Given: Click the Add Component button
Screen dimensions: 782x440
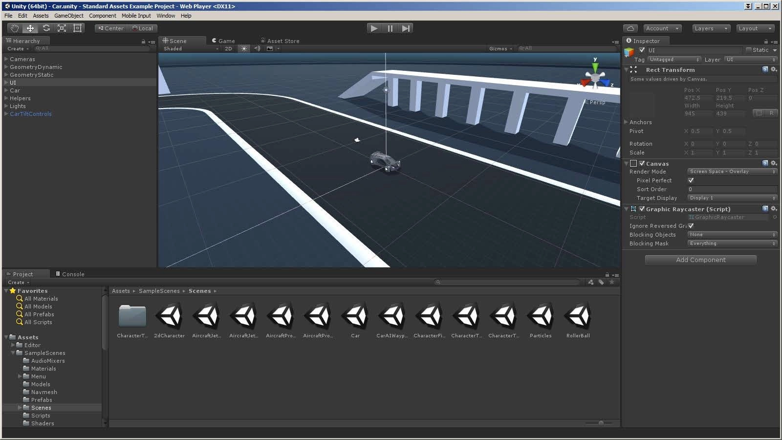Looking at the screenshot, I should (701, 260).
